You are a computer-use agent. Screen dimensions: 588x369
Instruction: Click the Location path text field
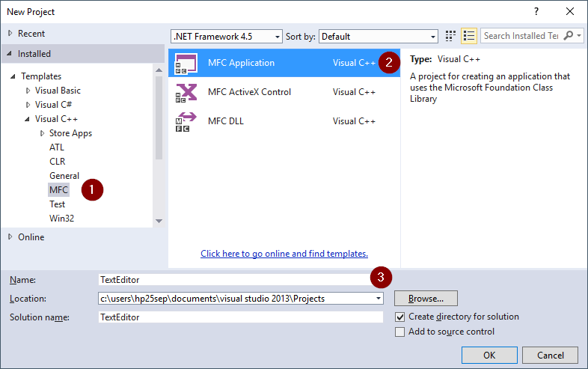pyautogui.click(x=236, y=299)
